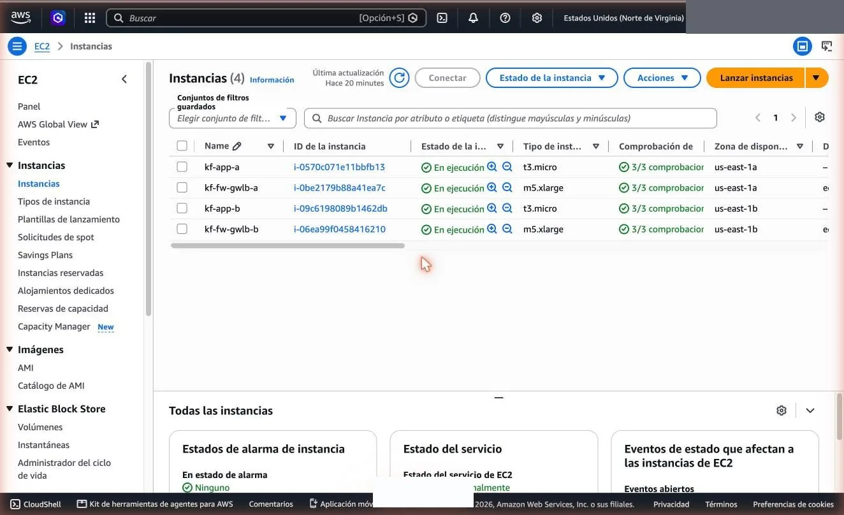
Task: Click the panel divider resize handle
Action: (x=498, y=397)
